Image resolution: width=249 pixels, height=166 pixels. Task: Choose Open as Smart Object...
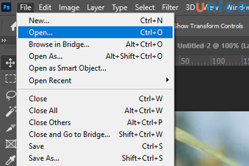[67, 68]
